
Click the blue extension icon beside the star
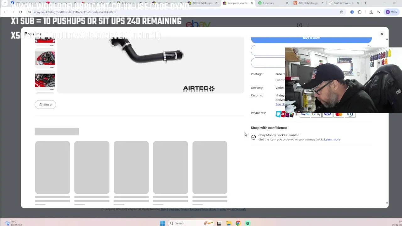(x=352, y=12)
